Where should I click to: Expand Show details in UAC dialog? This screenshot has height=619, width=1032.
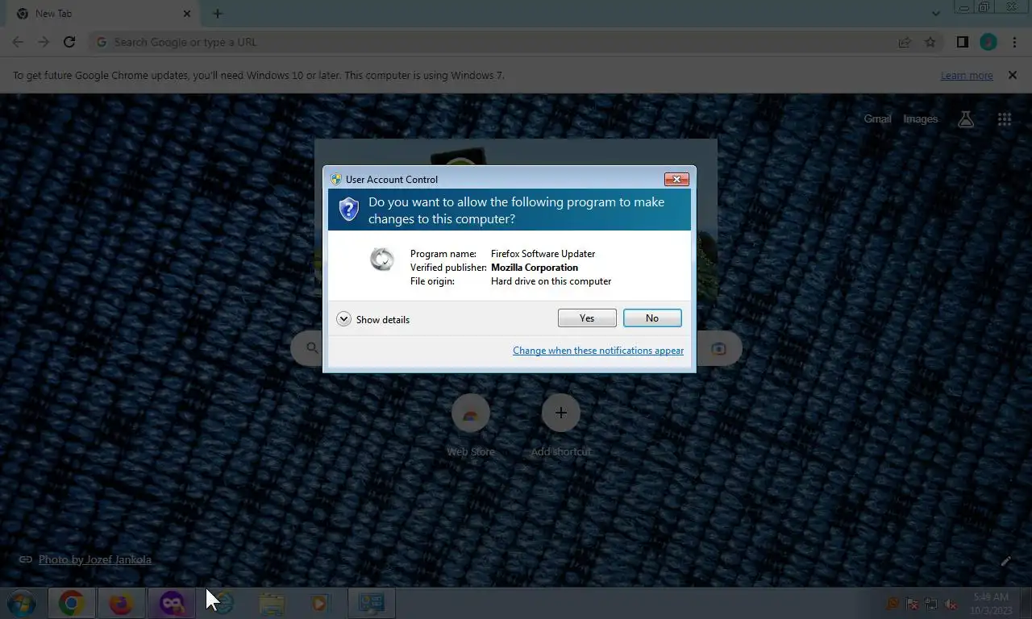373,319
